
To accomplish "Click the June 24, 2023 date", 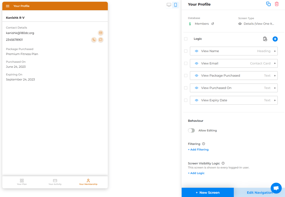I will coord(16,67).
